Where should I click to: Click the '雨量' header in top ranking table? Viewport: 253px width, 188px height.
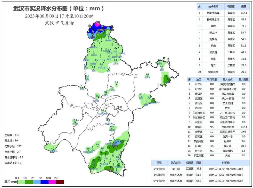tap(244, 6)
